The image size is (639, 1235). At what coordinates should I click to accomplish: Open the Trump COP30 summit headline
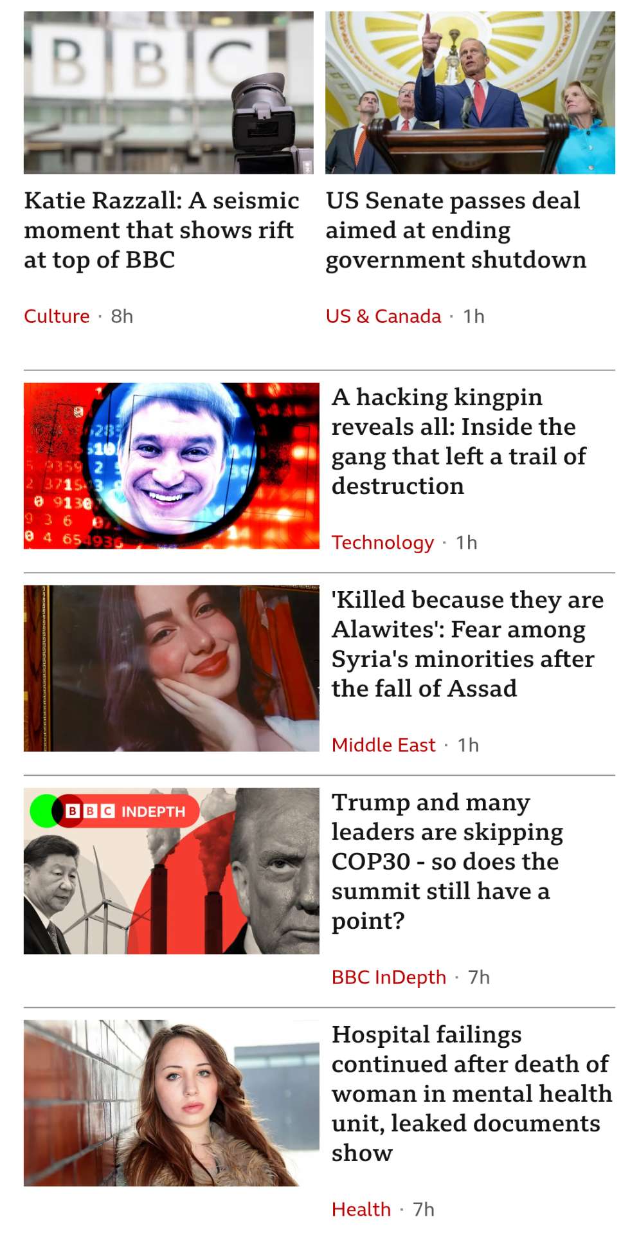(x=447, y=861)
